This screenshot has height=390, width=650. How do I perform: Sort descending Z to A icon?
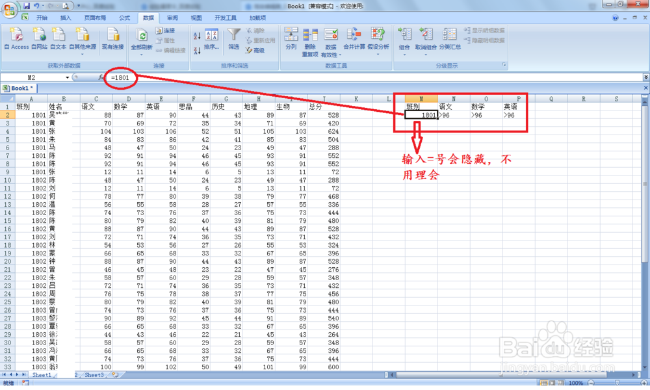point(197,51)
